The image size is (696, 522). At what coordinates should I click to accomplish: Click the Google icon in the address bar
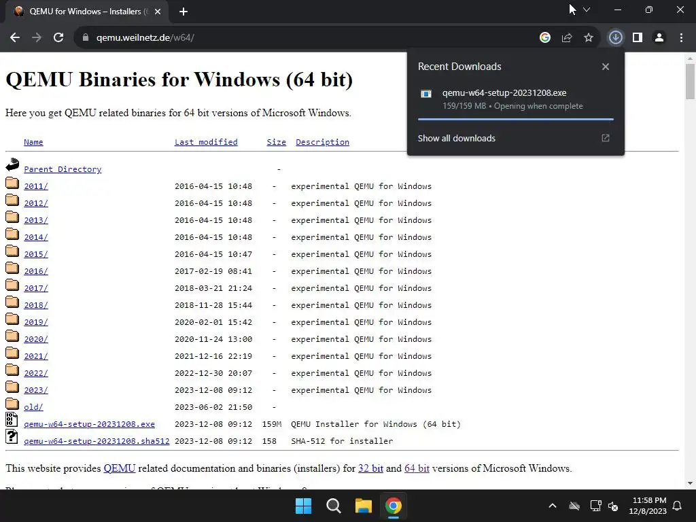click(544, 38)
